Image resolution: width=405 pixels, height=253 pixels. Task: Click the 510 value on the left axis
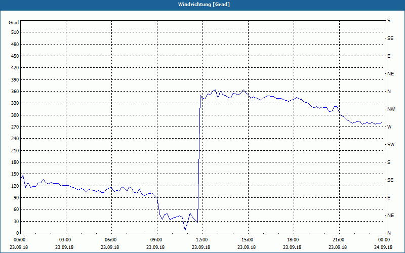15,32
